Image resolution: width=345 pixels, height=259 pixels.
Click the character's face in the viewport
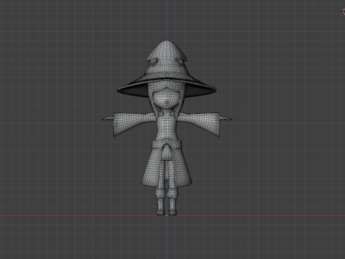pyautogui.click(x=167, y=99)
